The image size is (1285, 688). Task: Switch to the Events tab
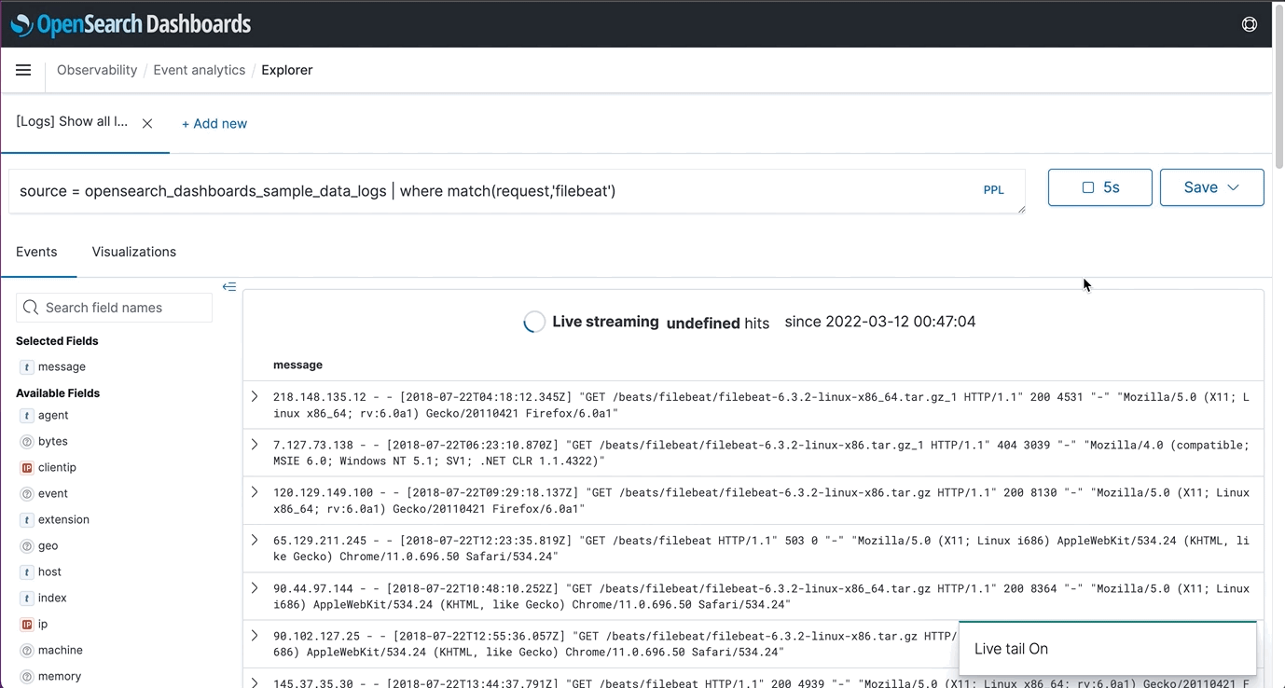[x=36, y=252]
